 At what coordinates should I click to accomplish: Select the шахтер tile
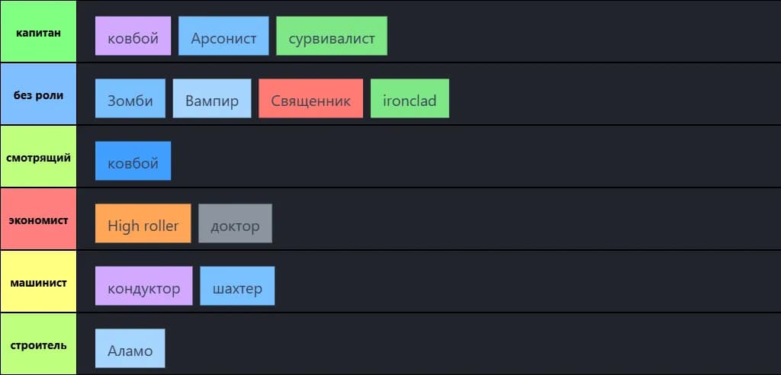[x=237, y=286]
